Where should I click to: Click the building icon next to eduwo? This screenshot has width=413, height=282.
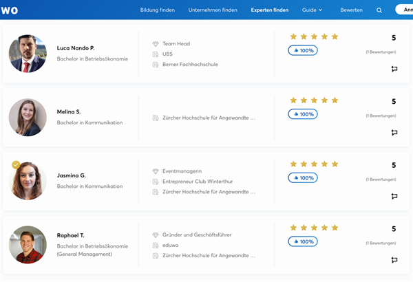[x=156, y=246]
